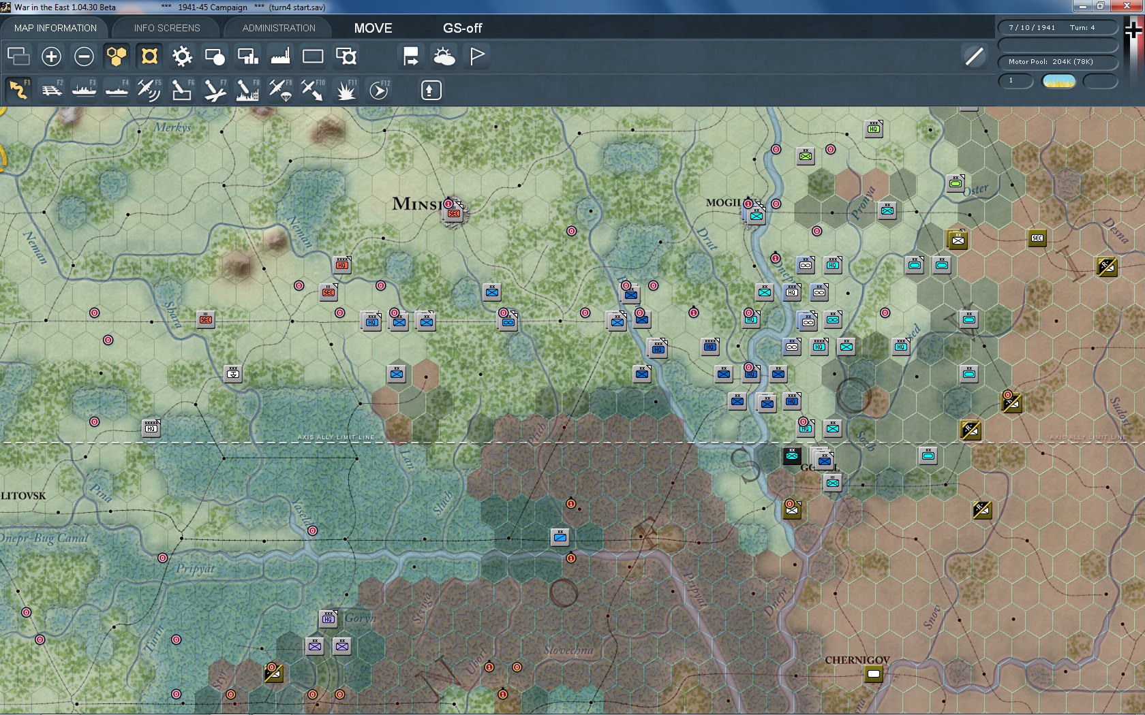The height and width of the screenshot is (715, 1145).
Task: Click the F12 circled arrow icon
Action: point(379,90)
